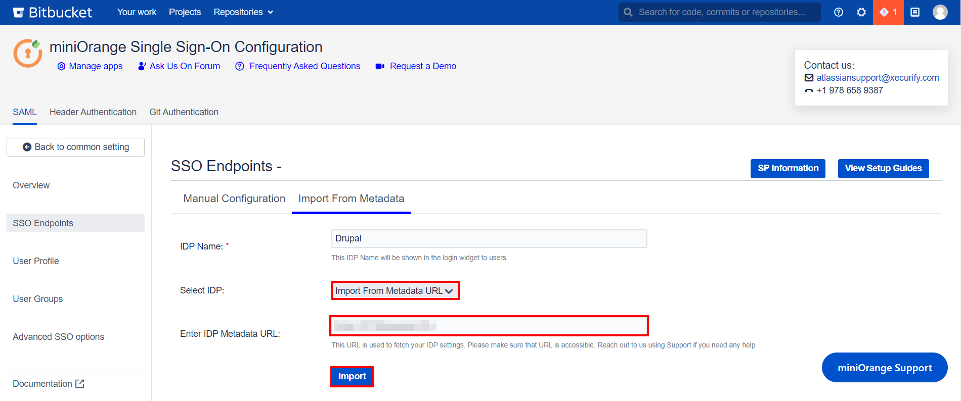Switch to Git Authentication tab
The width and height of the screenshot is (961, 401).
point(184,112)
